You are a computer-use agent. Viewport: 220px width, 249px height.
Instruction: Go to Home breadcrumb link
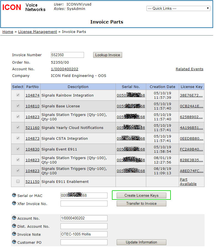coord(8,32)
